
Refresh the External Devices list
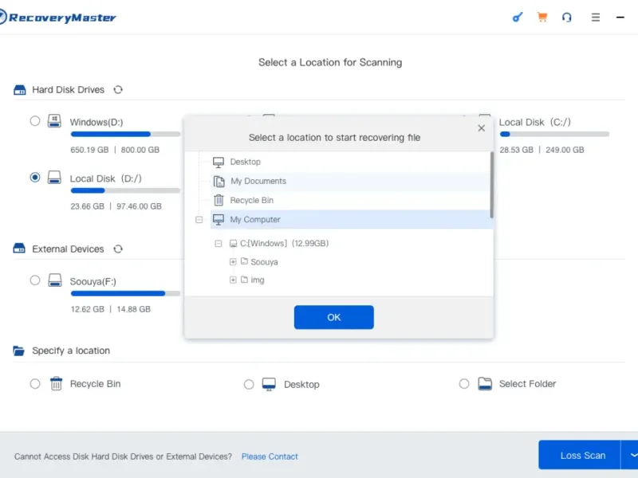pos(118,249)
